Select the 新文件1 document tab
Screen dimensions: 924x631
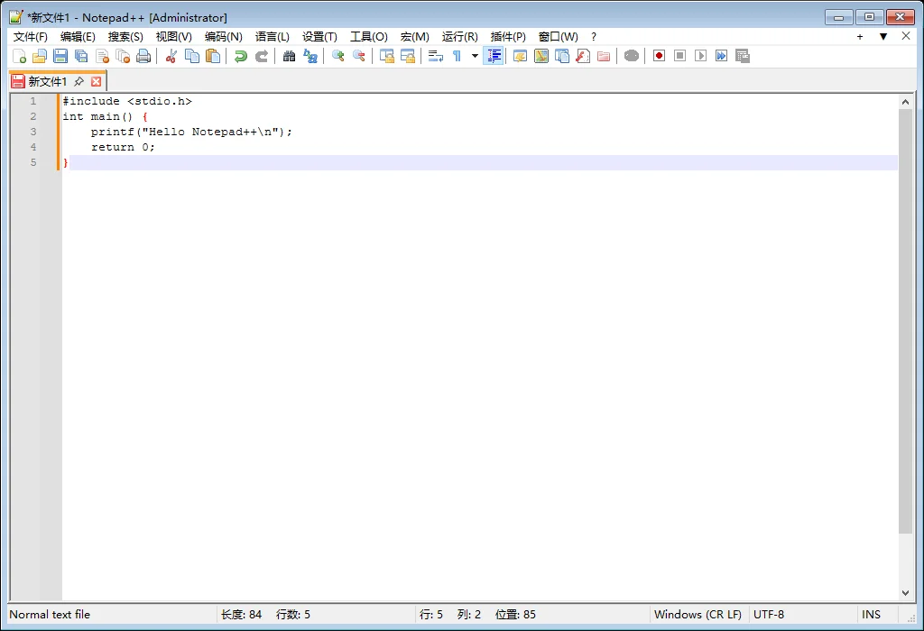pos(48,81)
